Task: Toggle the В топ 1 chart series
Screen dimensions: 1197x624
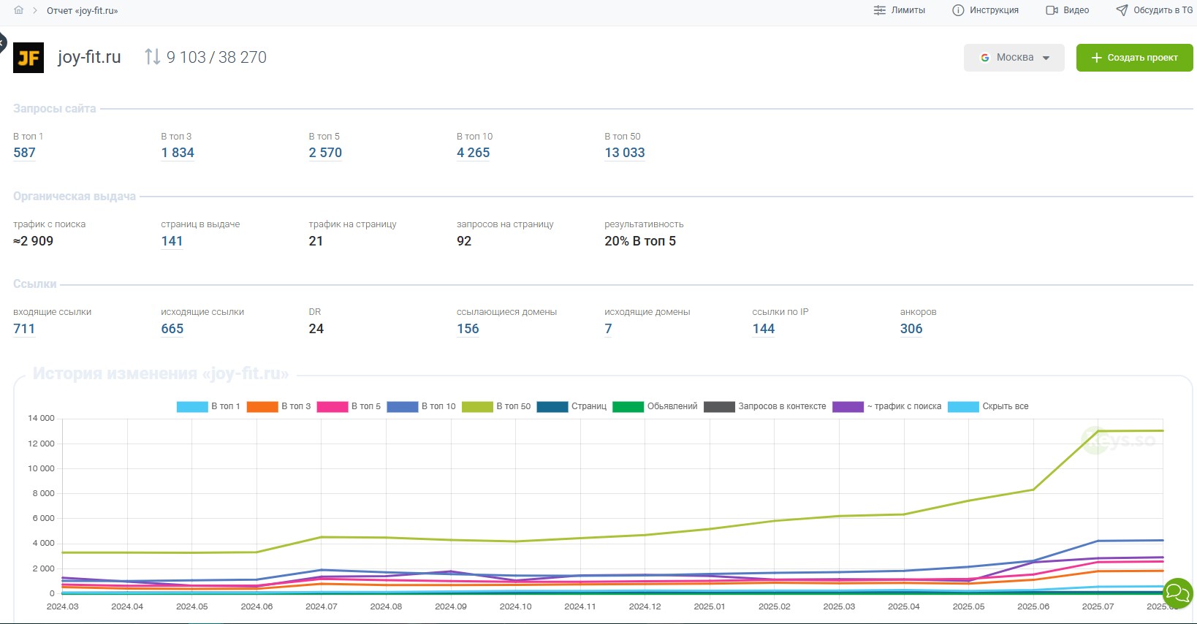Action: (x=208, y=406)
